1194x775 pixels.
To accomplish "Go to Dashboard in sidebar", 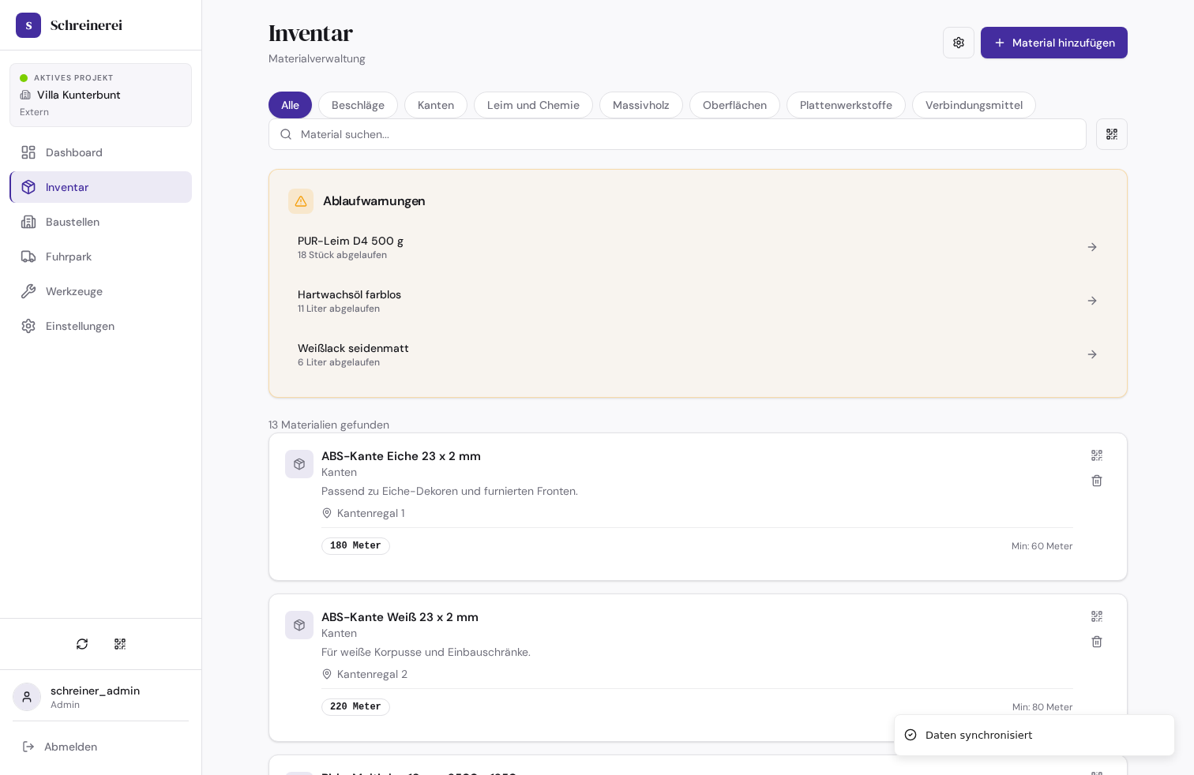I will (x=100, y=152).
